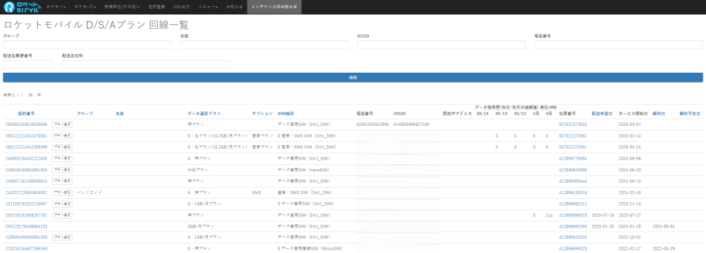
Task: Sort by データ通信プラン column header
Action: [204, 114]
